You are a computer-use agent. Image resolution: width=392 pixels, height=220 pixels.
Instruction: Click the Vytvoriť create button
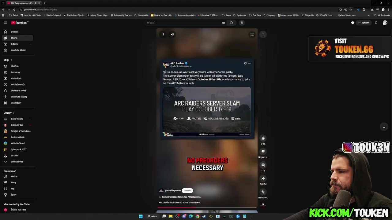coord(364,23)
